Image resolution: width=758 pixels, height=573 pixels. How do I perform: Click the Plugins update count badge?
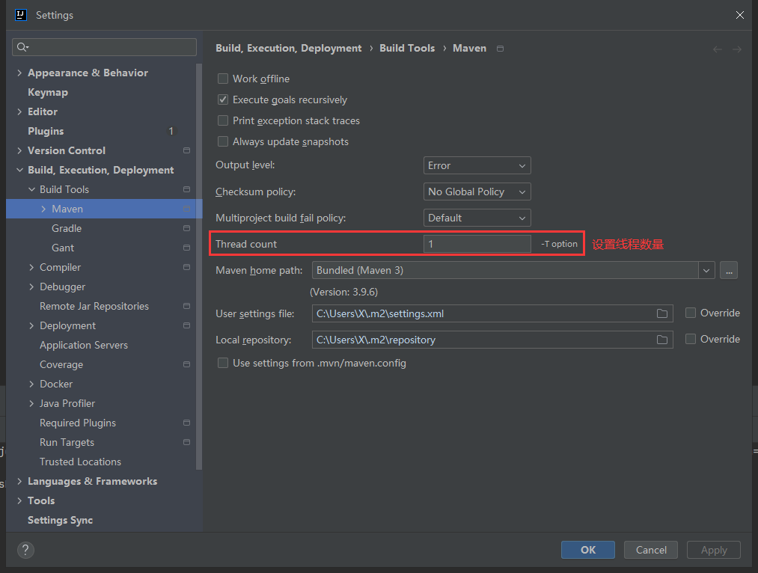(x=171, y=131)
